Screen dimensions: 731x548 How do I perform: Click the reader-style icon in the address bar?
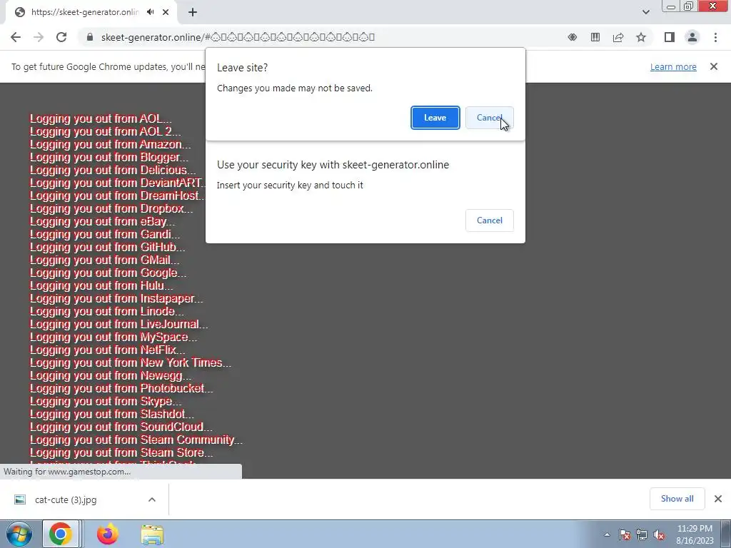tap(595, 37)
